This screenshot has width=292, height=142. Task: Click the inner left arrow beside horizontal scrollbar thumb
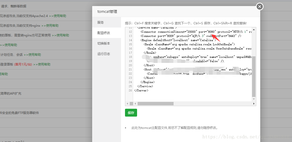click(135, 103)
